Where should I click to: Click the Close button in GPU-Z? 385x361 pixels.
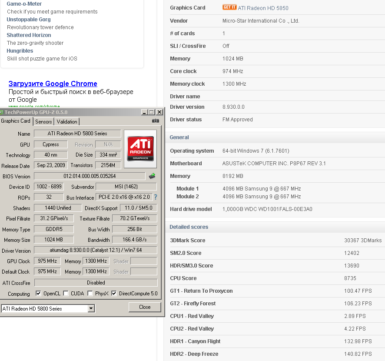pyautogui.click(x=145, y=307)
